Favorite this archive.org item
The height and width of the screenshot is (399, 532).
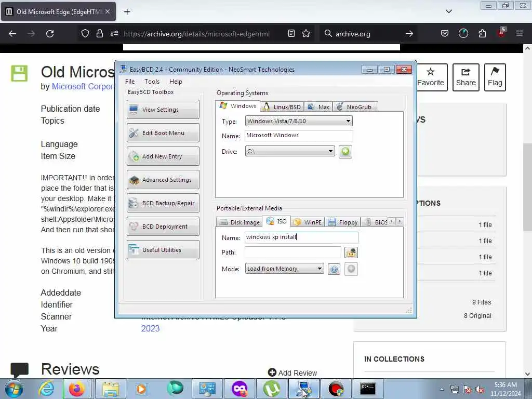(x=431, y=77)
